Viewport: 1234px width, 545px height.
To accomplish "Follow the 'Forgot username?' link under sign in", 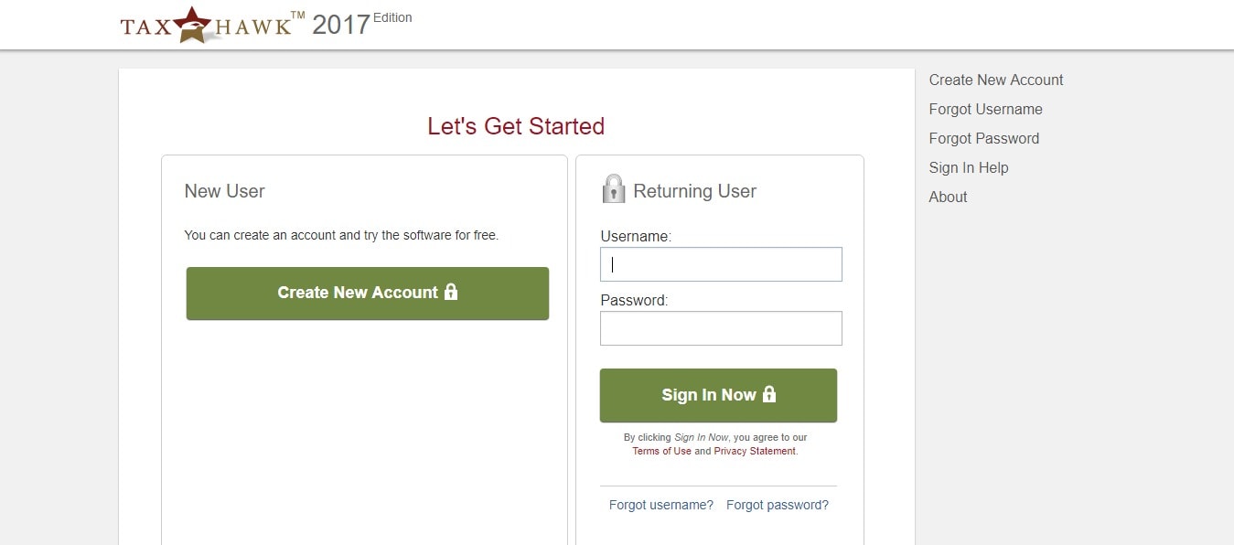I will click(661, 505).
